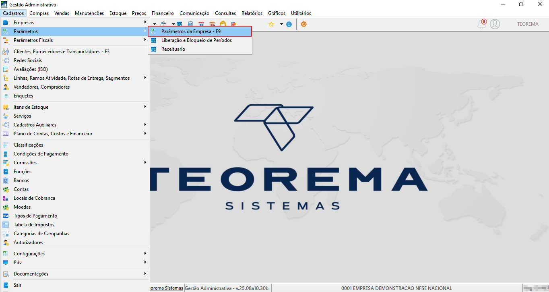Open Tabela de Impostos
549x292 pixels.
click(x=75, y=225)
